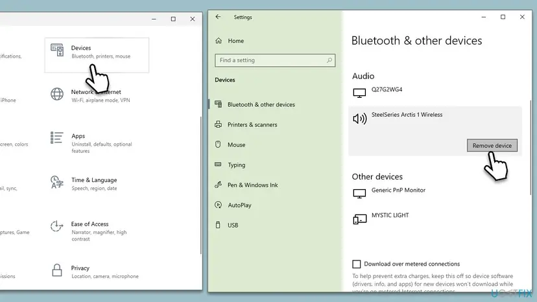Click the MYSTIC LIGHT device icon
Viewport: 537px width, 302px height.
[359, 219]
